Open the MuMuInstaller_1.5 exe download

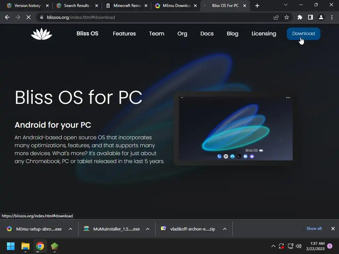tap(112, 229)
